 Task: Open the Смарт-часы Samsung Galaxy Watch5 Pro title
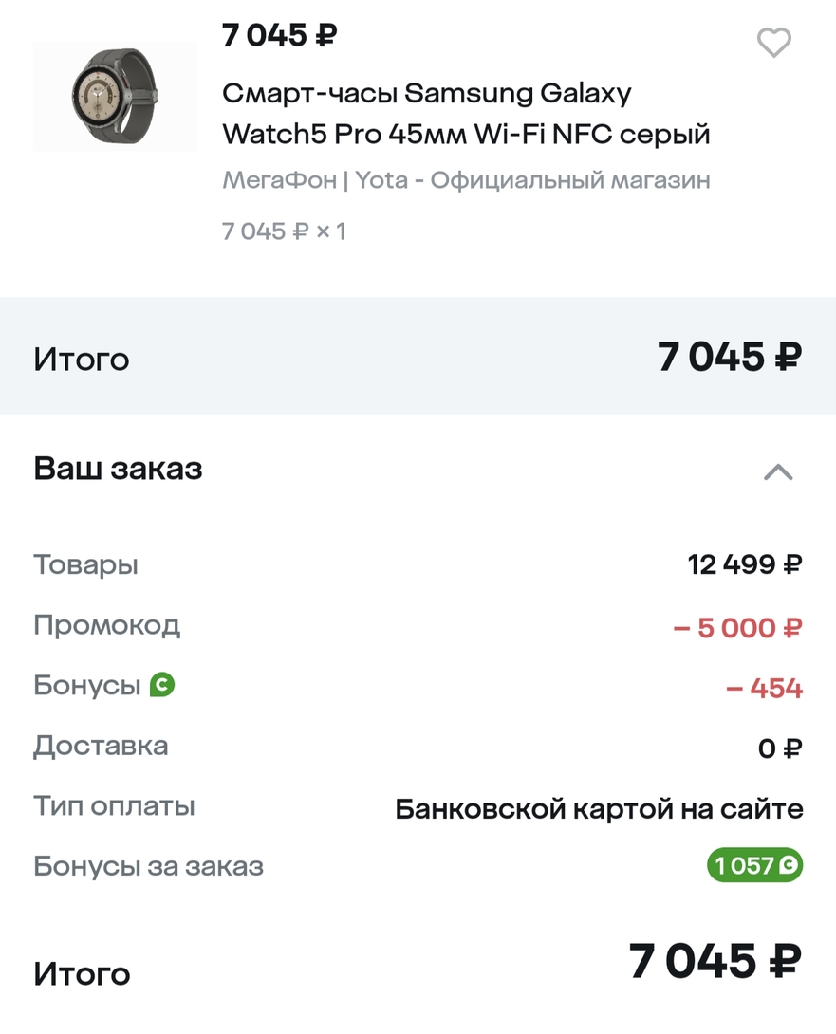(465, 114)
